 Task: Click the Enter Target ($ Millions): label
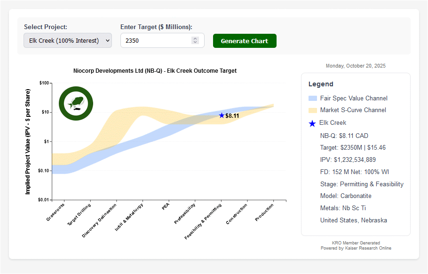coord(157,27)
